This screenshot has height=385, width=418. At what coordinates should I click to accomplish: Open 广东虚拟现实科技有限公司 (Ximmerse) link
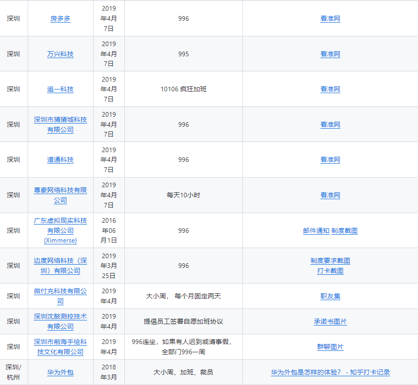[60, 231]
